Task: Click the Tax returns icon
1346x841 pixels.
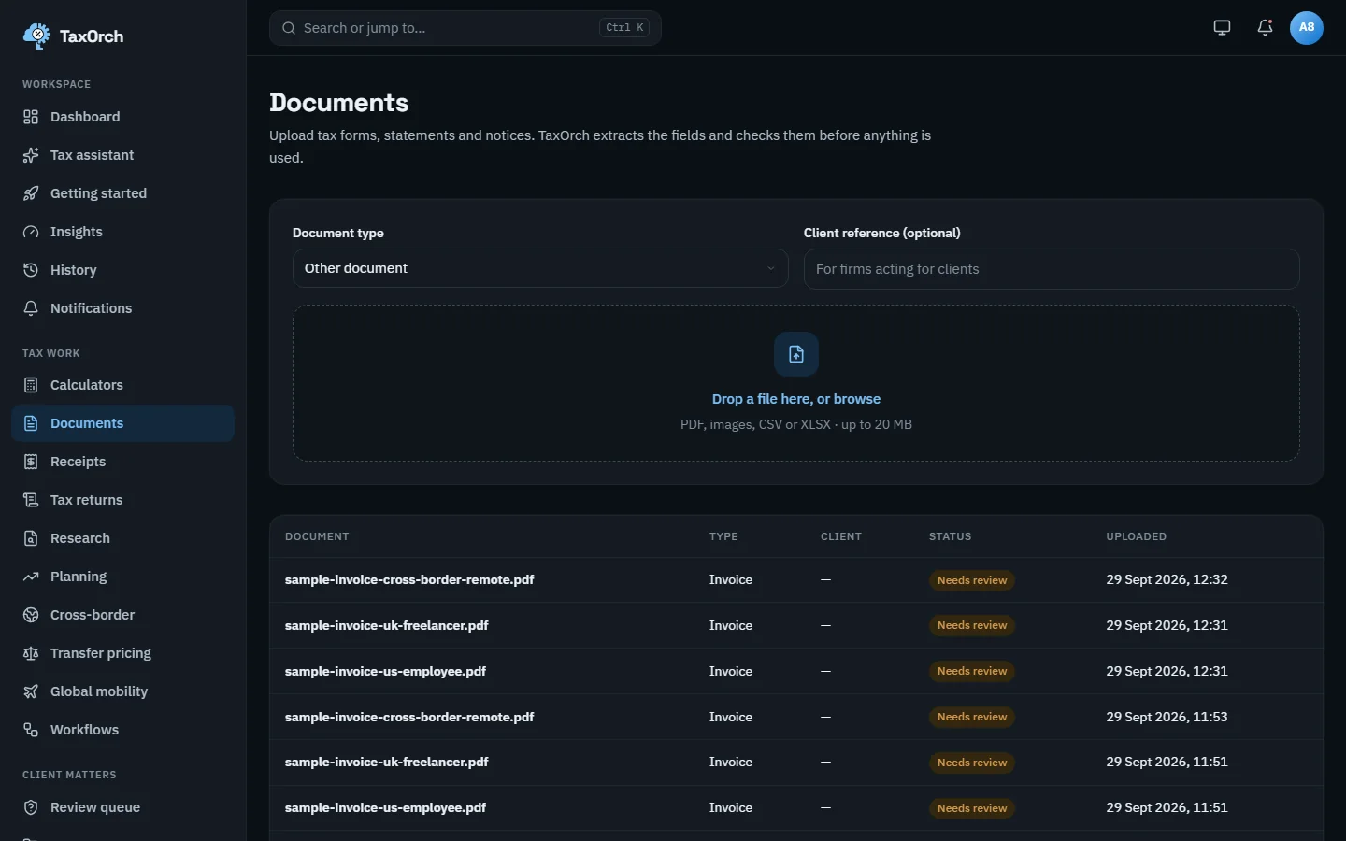Action: coord(31,500)
